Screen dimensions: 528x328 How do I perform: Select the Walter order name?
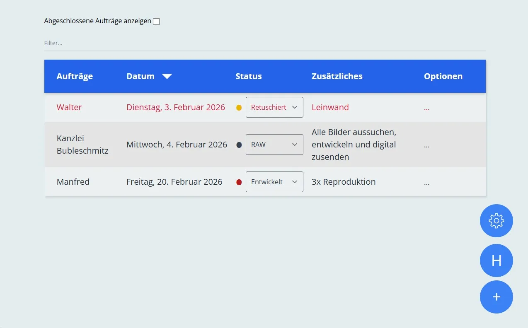69,107
